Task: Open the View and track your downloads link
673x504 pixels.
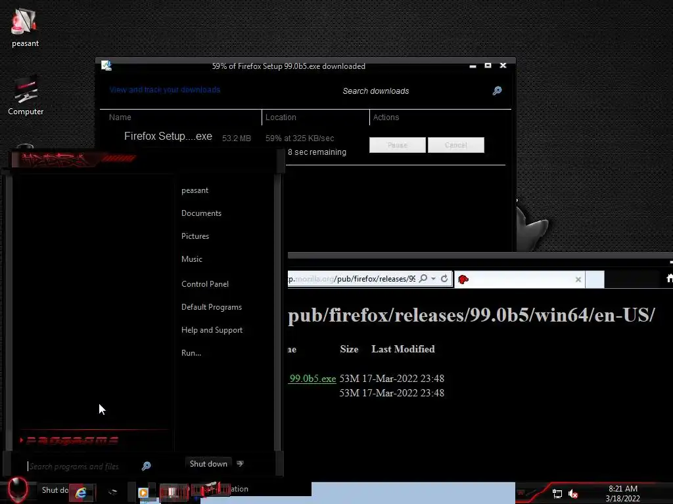Action: 165,89
